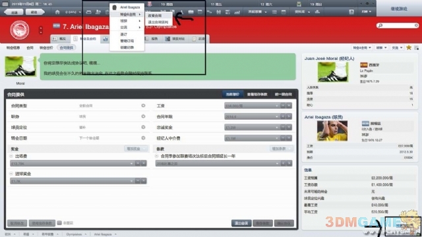The image size is (422, 237).
Task: Toggle the lock circle on 合同类型 row
Action: coord(143,105)
